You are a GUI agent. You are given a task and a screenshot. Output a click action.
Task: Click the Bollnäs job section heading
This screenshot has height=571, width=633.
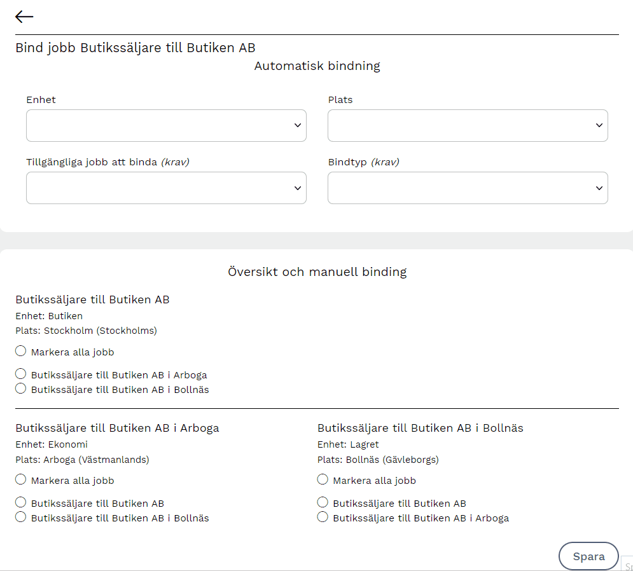(x=420, y=428)
